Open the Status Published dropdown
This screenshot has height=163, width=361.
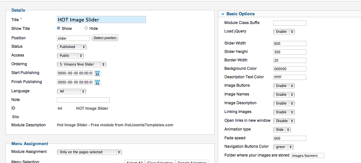pyautogui.click(x=72, y=47)
